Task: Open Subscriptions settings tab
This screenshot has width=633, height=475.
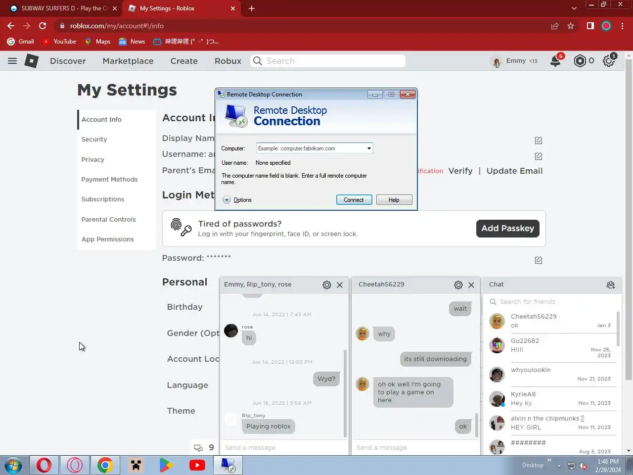Action: pos(117,199)
